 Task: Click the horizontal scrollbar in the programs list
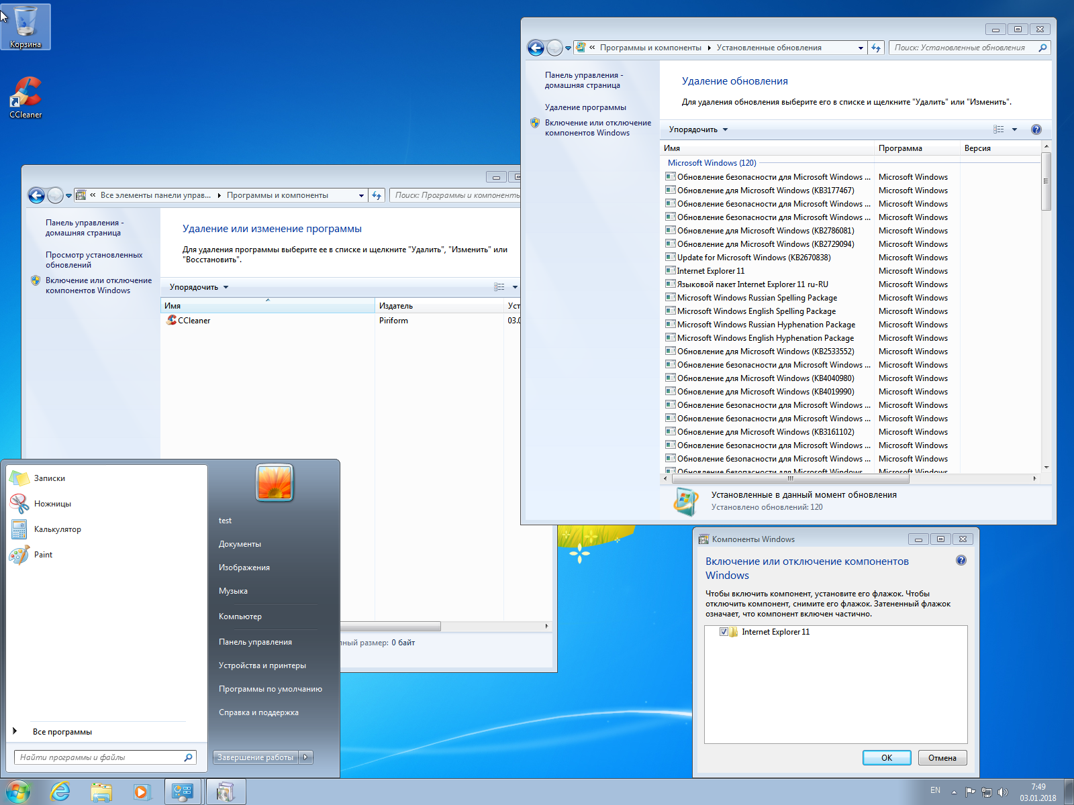tap(391, 626)
